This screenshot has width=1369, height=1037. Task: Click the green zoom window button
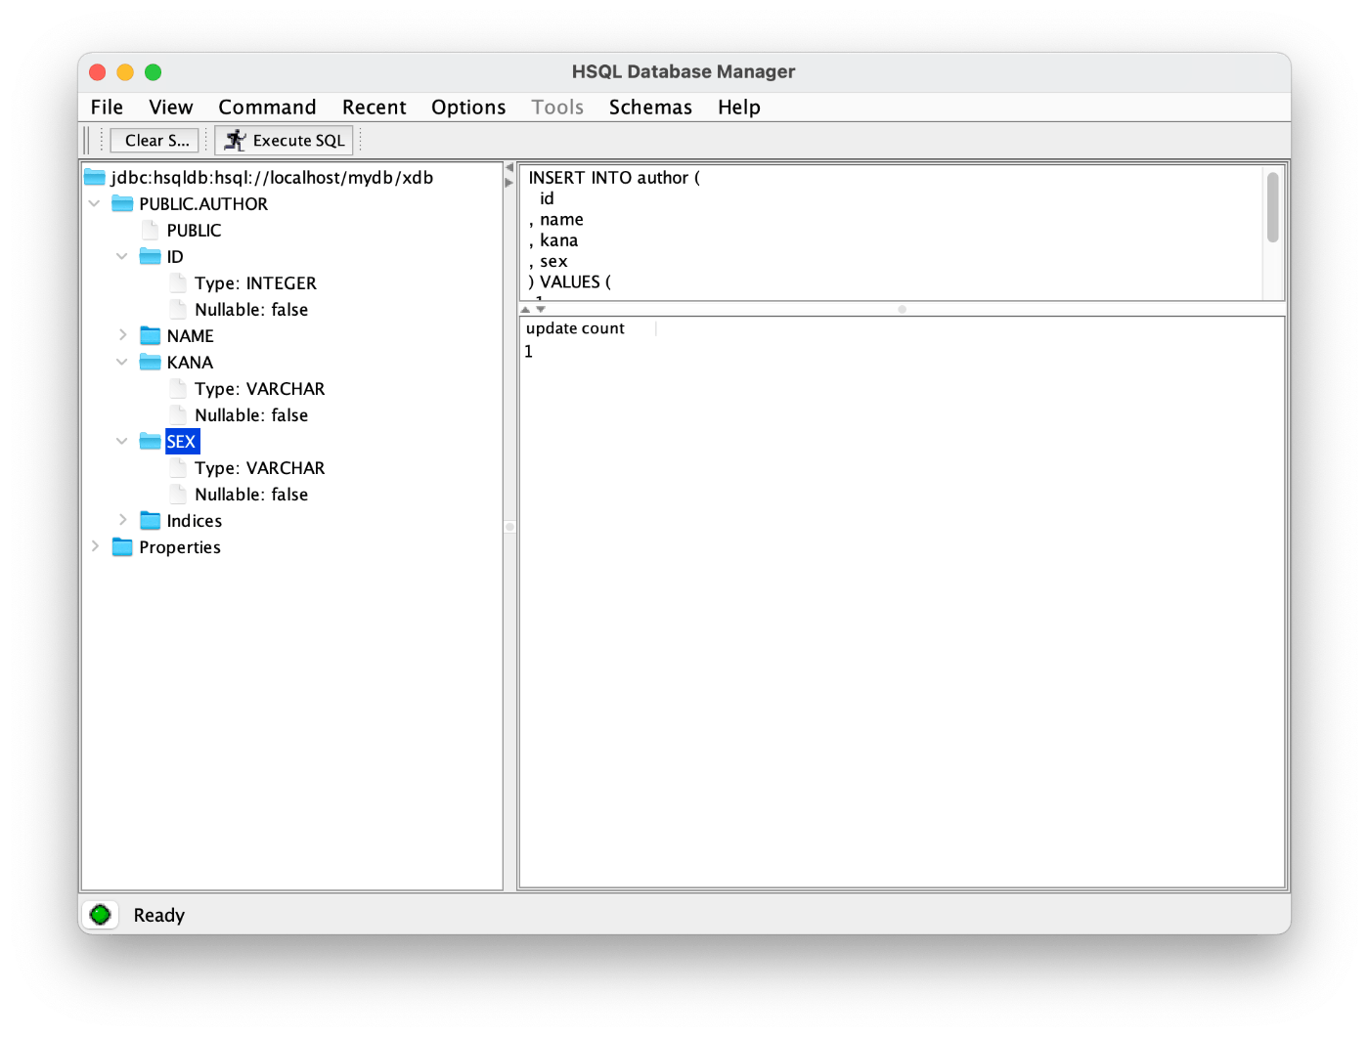click(153, 71)
